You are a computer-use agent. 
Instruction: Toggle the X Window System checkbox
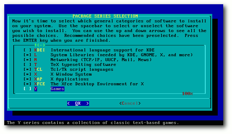coord(27,74)
